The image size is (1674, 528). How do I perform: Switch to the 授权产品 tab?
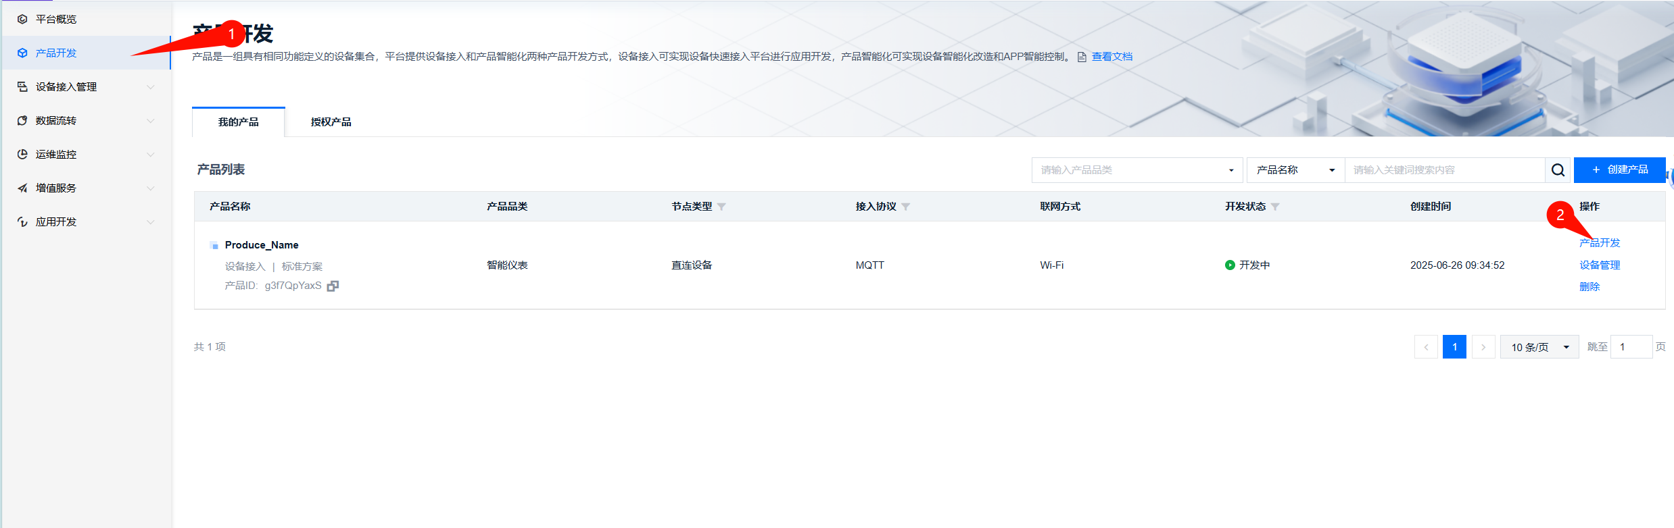click(x=331, y=122)
